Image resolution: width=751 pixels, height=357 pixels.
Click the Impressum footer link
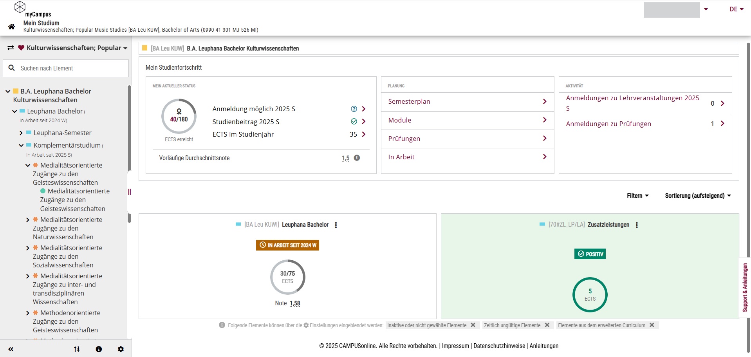[455, 346]
